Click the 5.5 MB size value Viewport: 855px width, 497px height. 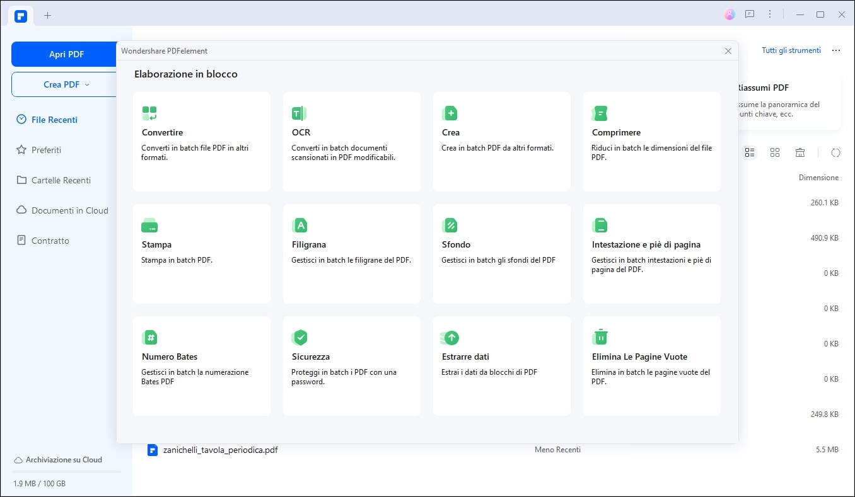[827, 450]
